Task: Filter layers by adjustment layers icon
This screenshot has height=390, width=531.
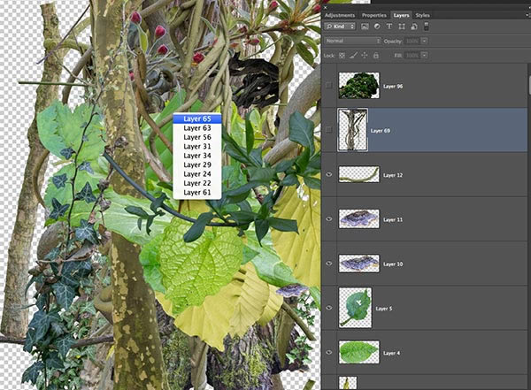Action: pyautogui.click(x=377, y=27)
